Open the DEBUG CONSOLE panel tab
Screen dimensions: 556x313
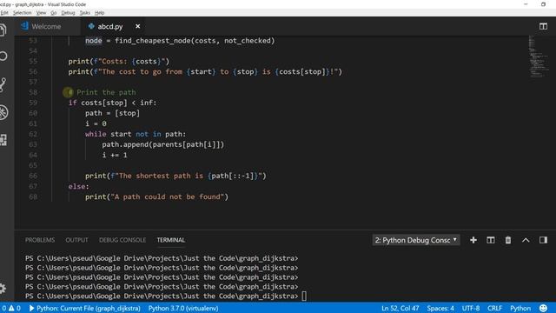[122, 240]
